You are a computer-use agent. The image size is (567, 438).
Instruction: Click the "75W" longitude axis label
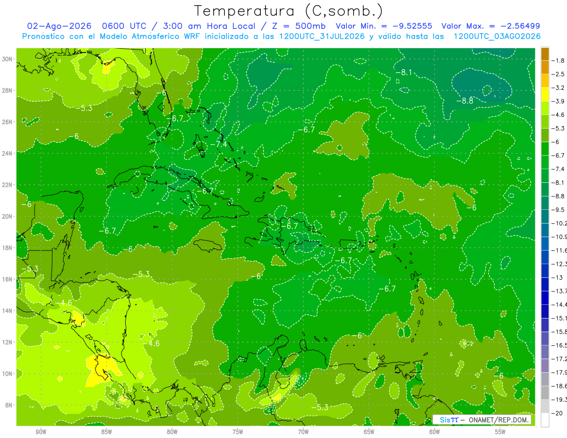click(x=238, y=432)
